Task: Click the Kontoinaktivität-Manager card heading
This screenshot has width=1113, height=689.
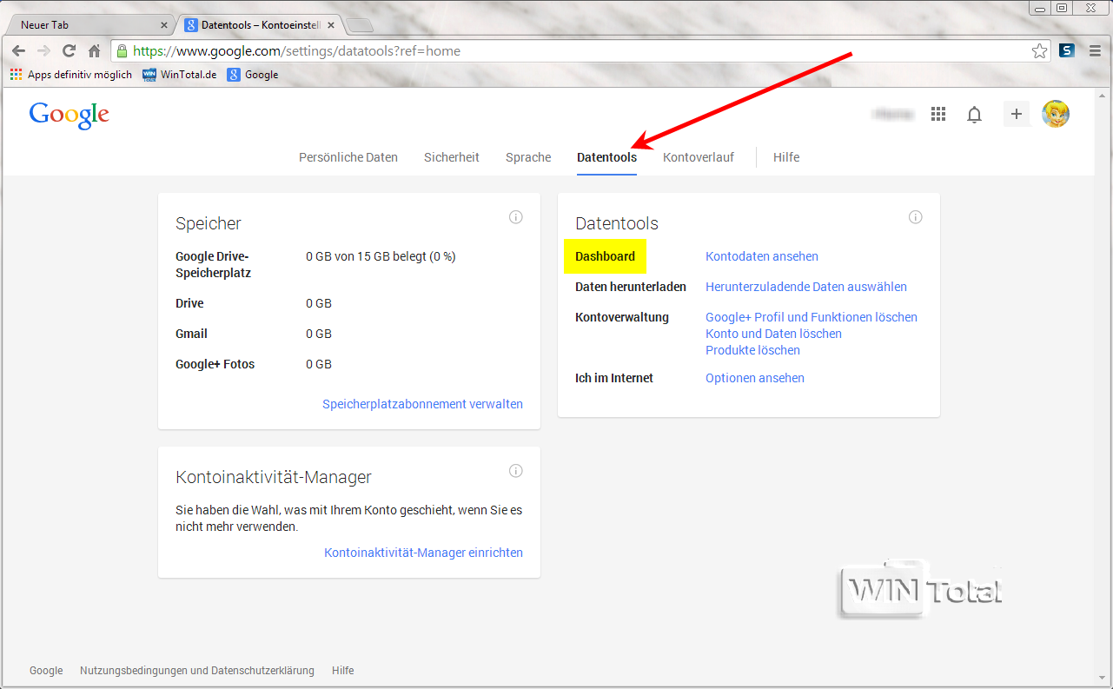Action: tap(274, 477)
